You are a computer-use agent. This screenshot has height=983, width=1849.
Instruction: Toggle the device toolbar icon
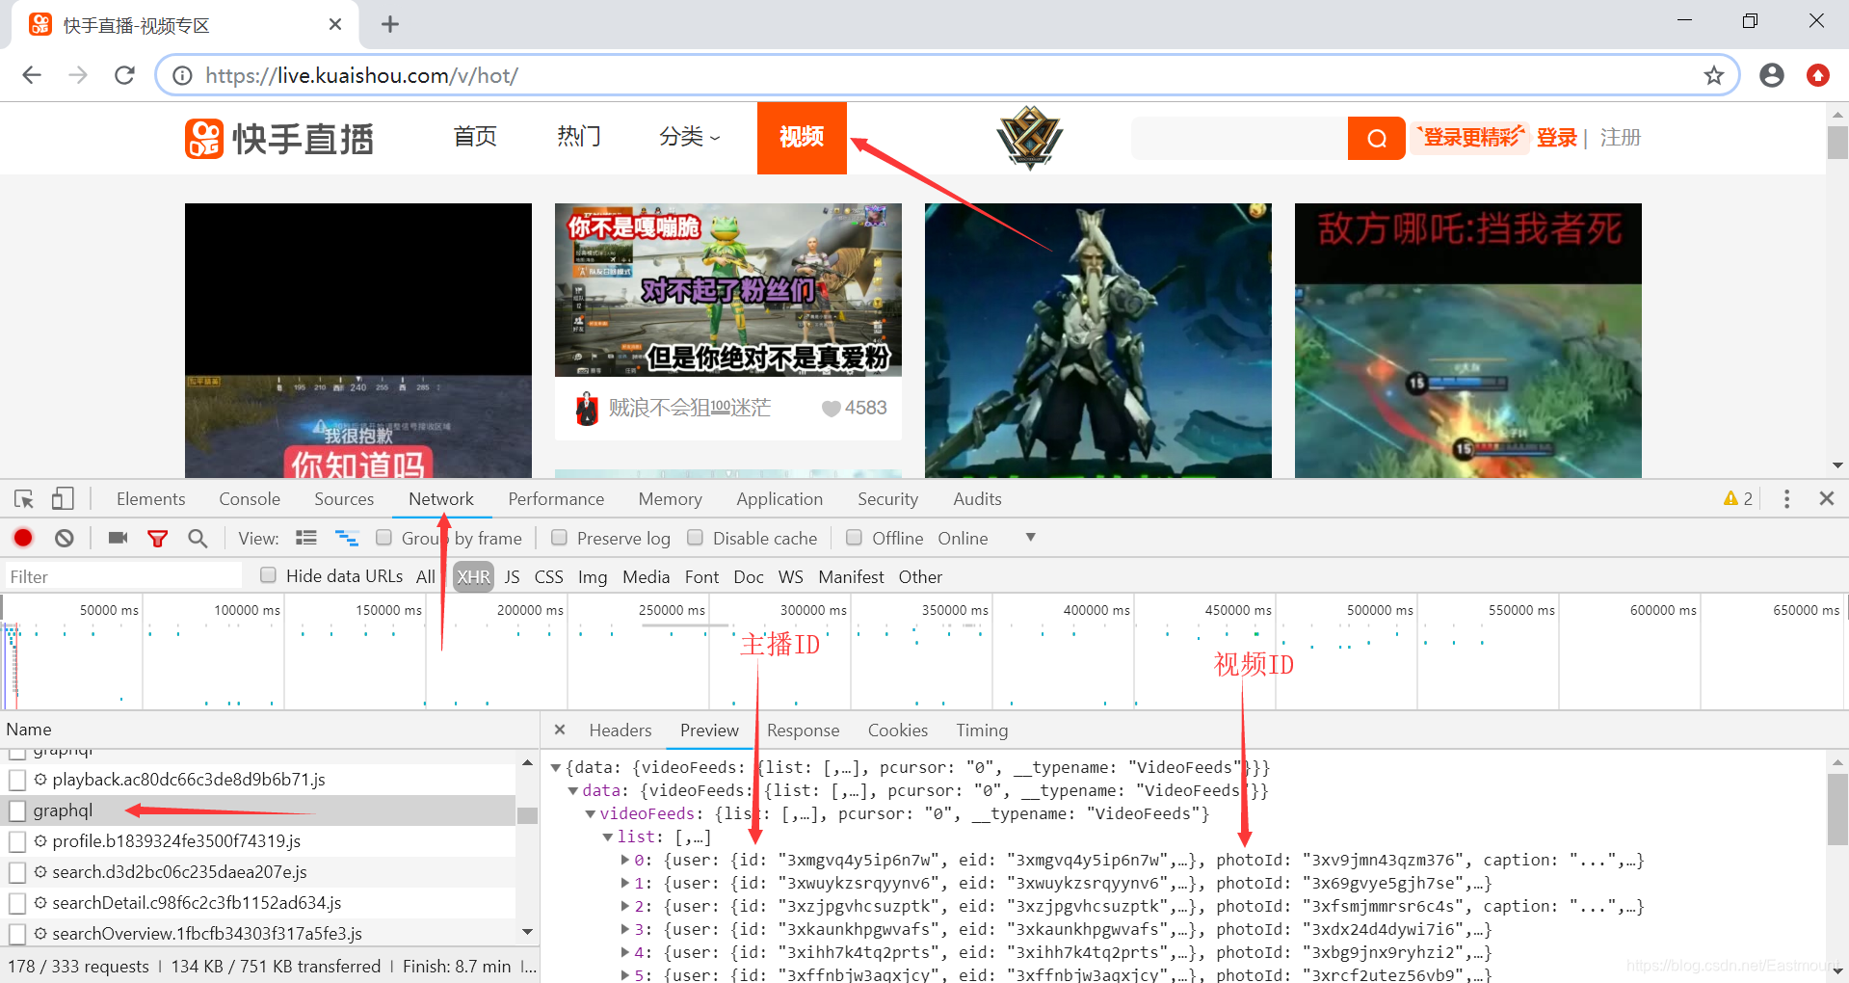[x=63, y=499]
